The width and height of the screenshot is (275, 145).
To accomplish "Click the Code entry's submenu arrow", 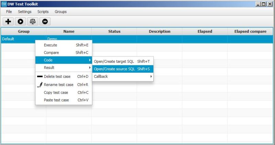I will click(90, 60).
